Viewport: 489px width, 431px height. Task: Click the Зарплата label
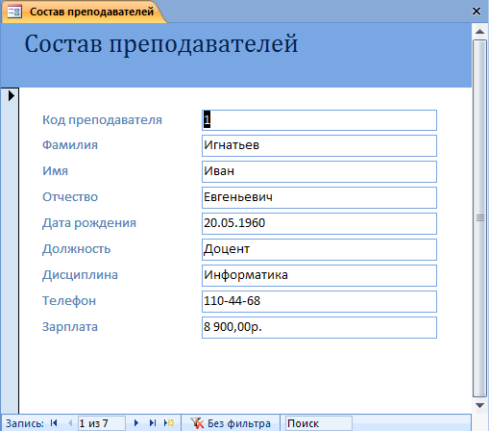pos(70,327)
